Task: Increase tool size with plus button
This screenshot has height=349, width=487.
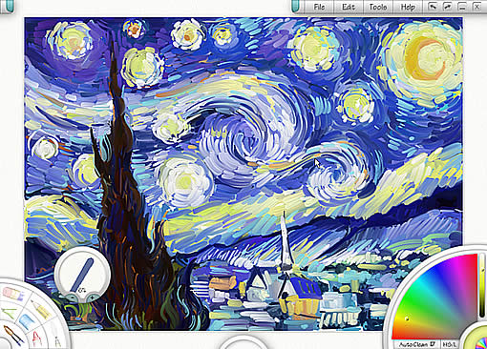Action: (x=93, y=298)
